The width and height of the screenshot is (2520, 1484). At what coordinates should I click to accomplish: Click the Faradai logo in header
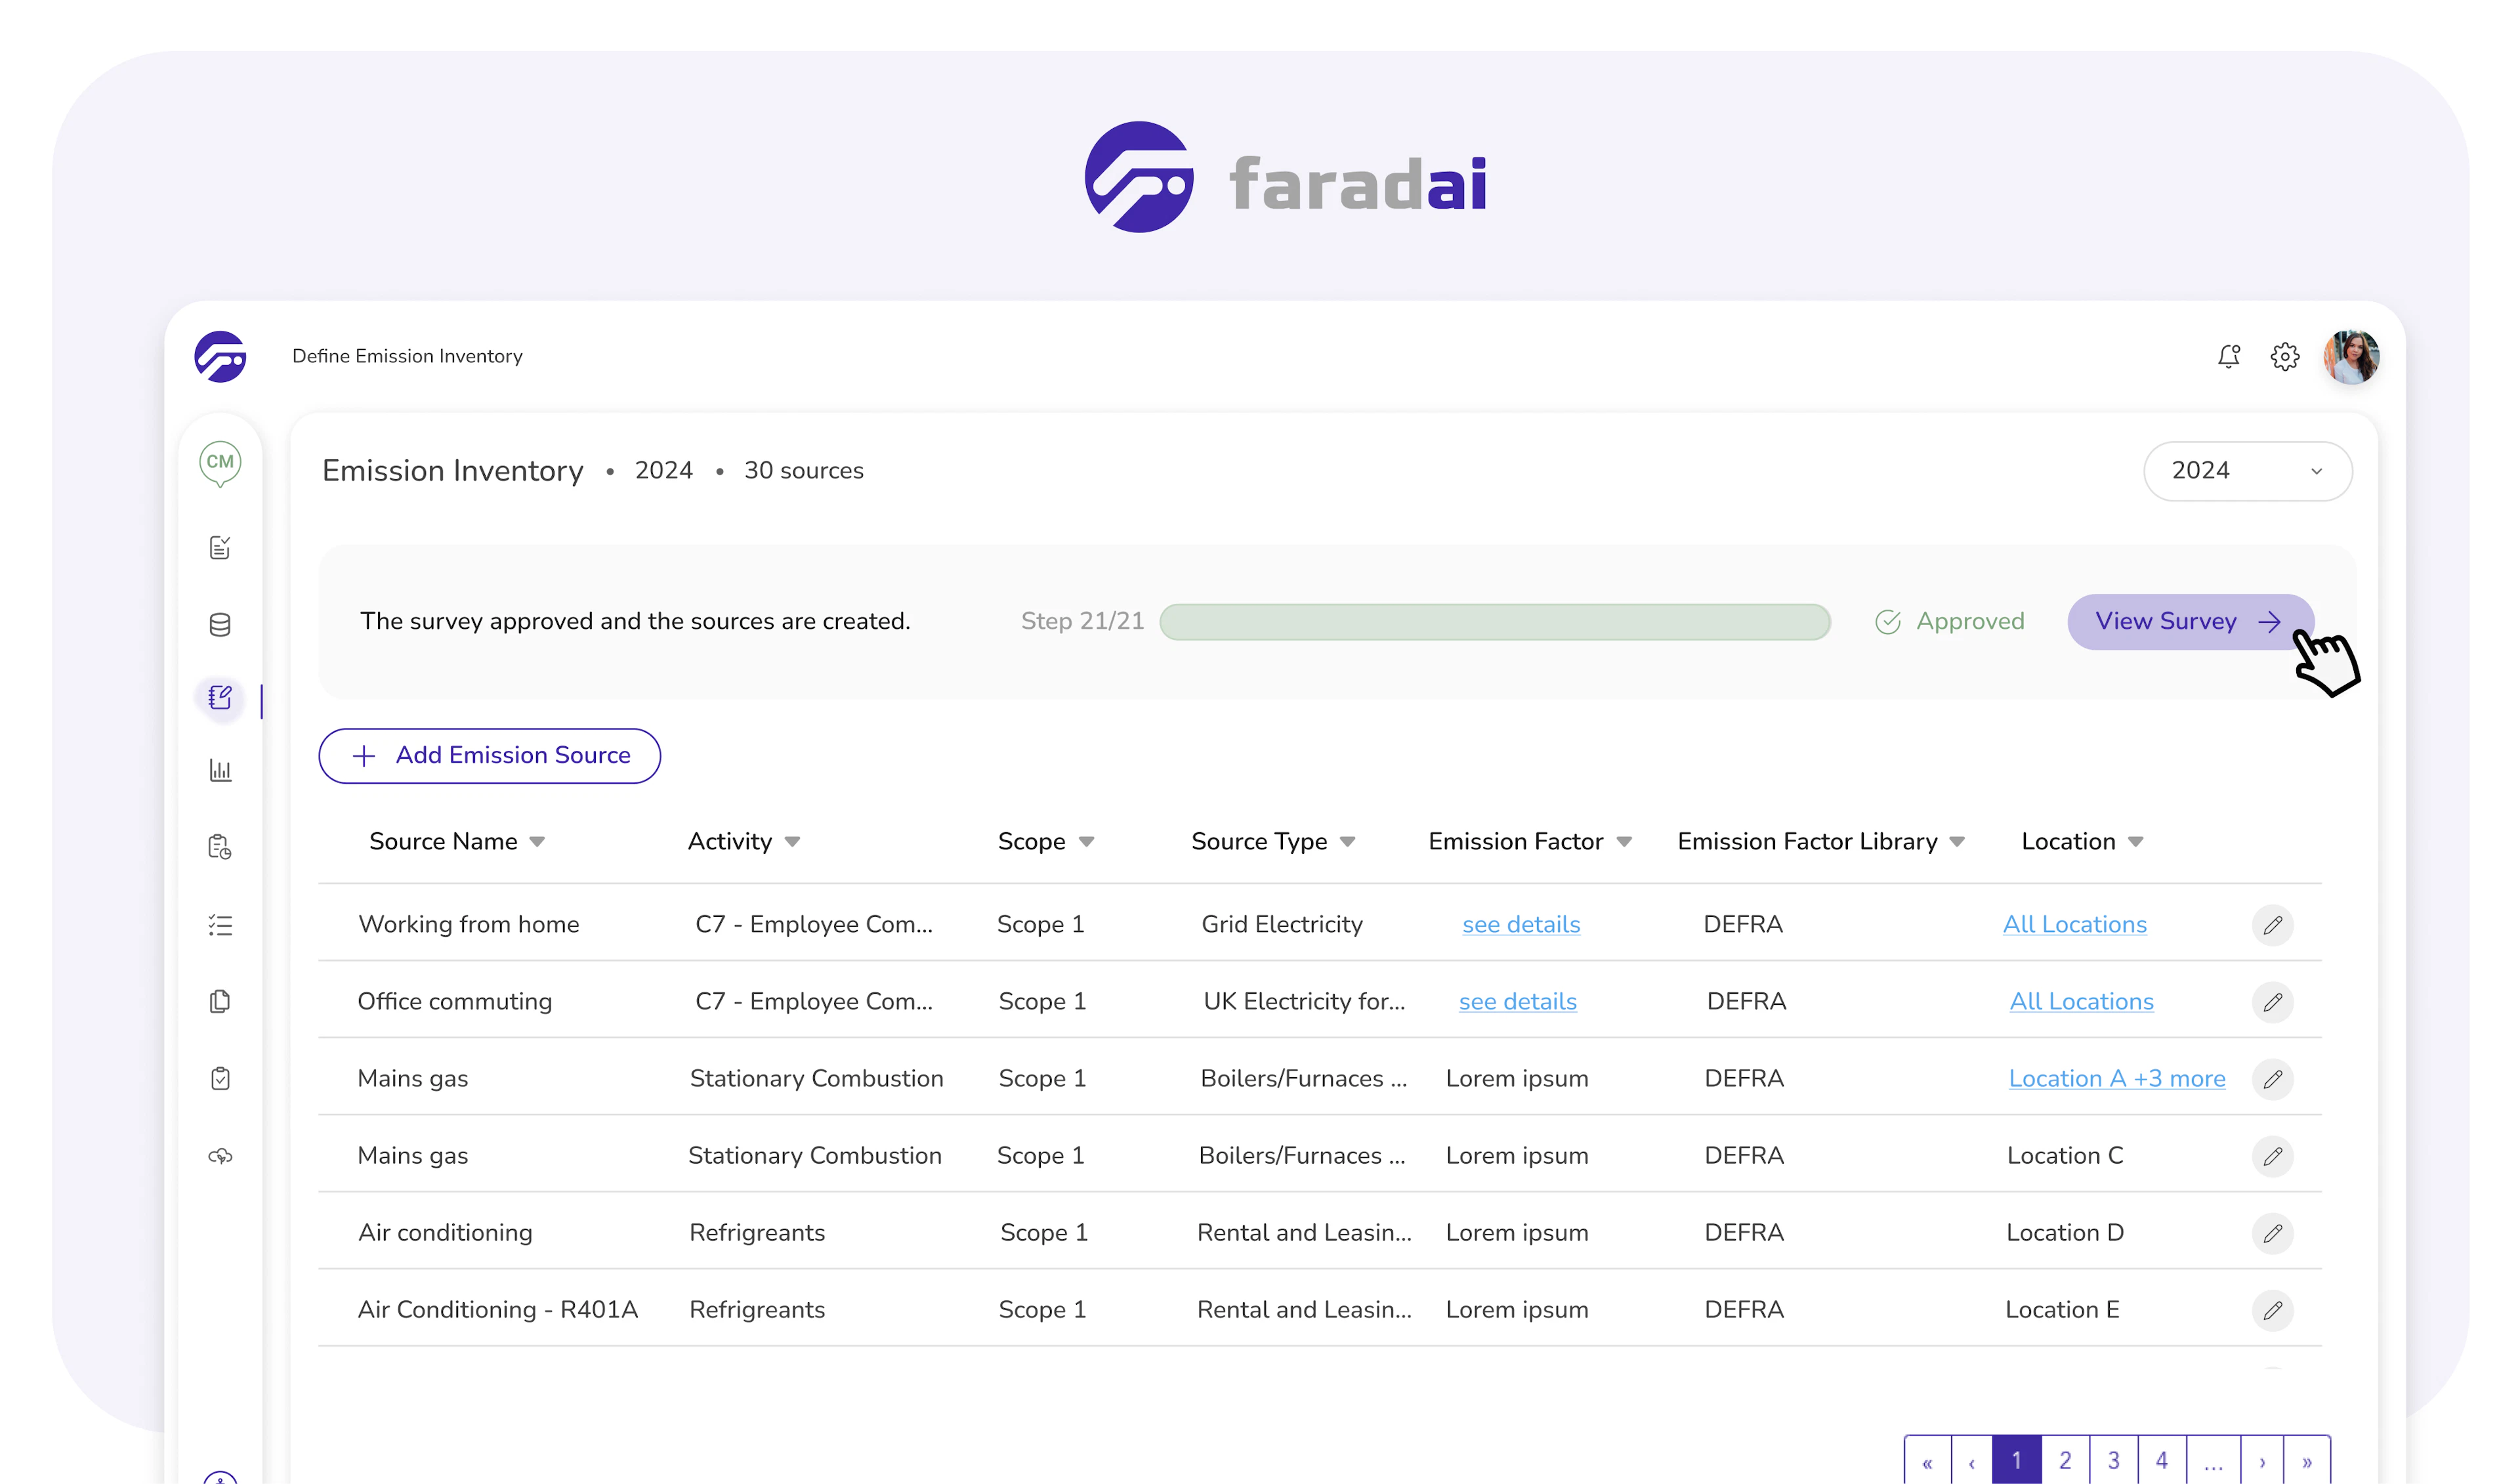click(x=220, y=357)
